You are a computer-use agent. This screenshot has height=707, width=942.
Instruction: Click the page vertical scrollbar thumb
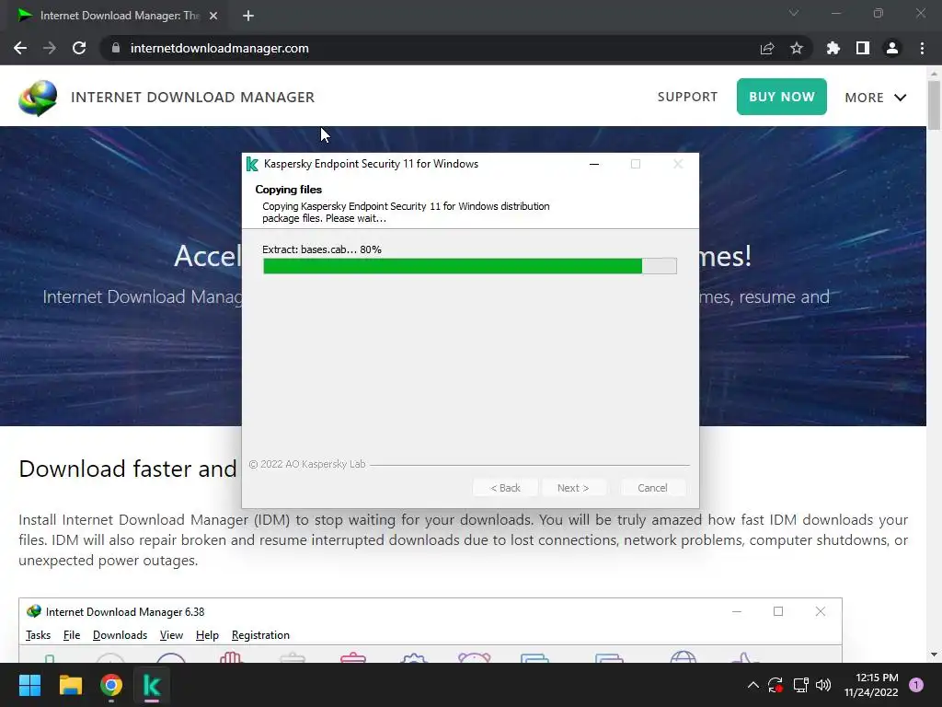(x=935, y=105)
